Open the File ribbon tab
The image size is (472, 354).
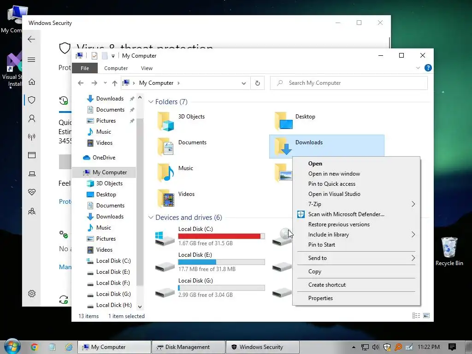click(x=85, y=68)
